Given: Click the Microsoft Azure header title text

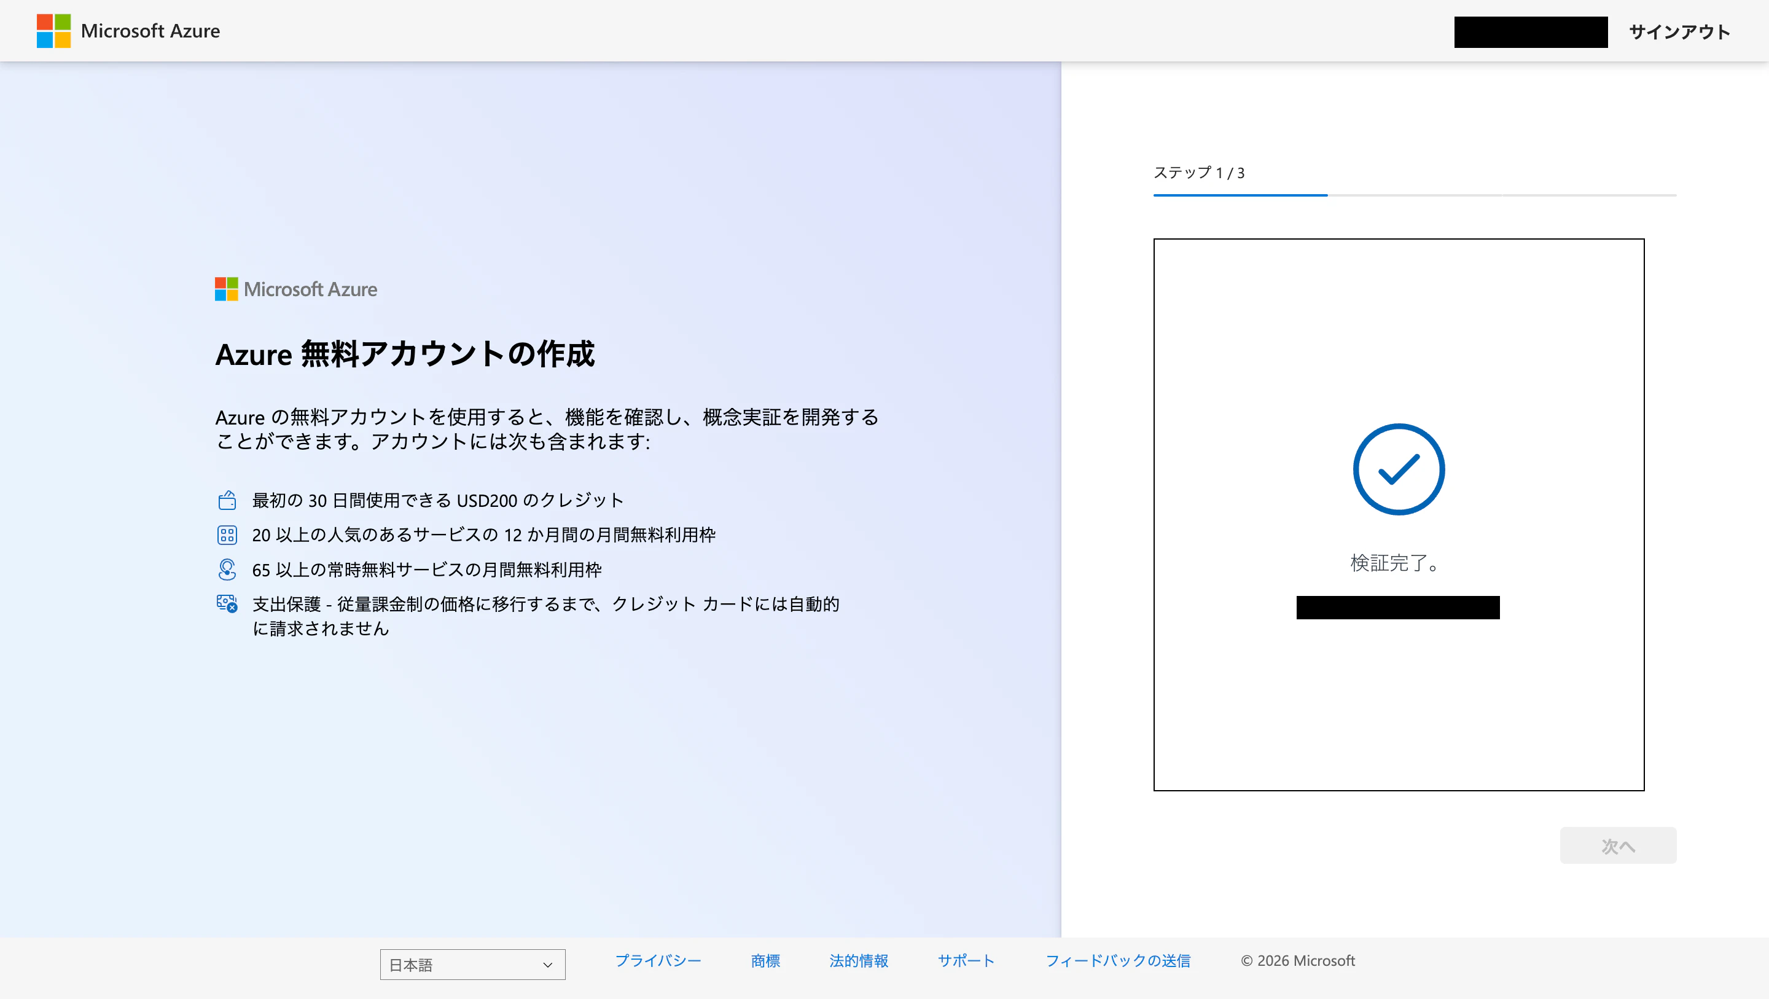Looking at the screenshot, I should tap(150, 31).
